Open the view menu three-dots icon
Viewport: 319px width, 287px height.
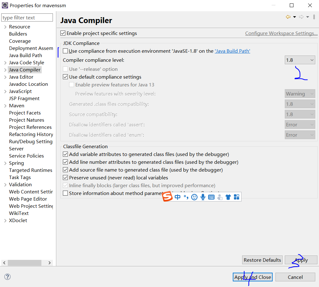click(x=314, y=17)
